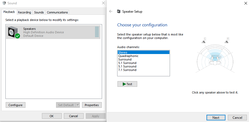Click the Speakers volume level meter
The image size is (249, 122).
97,32
